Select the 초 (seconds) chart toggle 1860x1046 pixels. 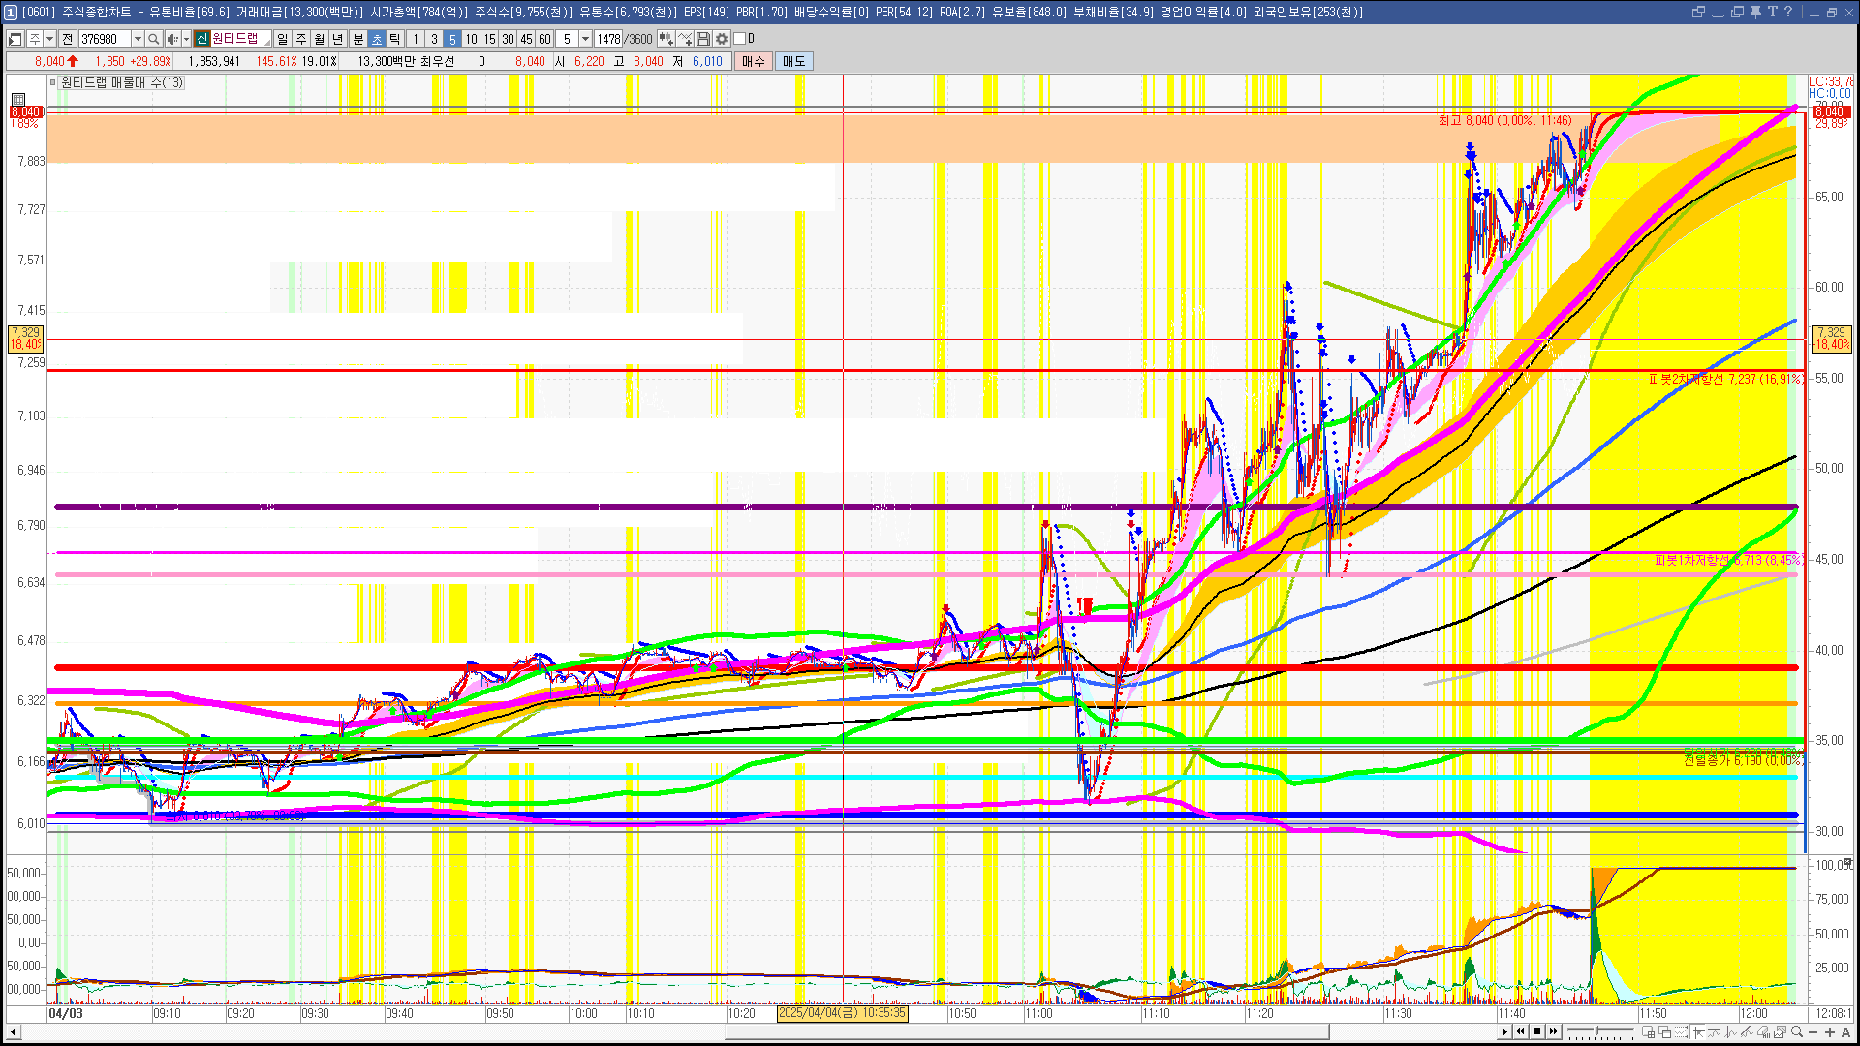coord(377,39)
